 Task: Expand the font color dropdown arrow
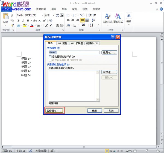pyautogui.click(x=35, y=25)
